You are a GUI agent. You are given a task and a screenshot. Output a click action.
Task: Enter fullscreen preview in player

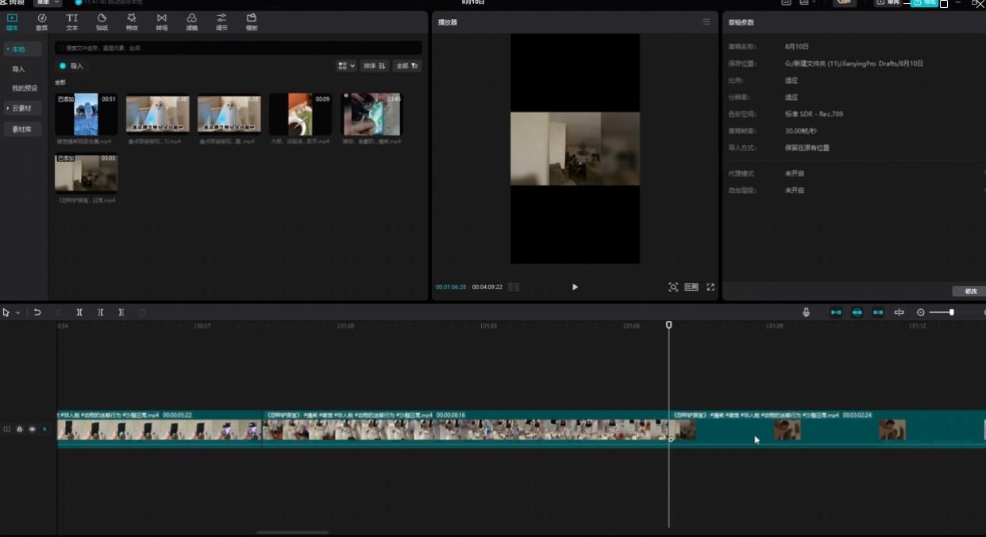(711, 287)
